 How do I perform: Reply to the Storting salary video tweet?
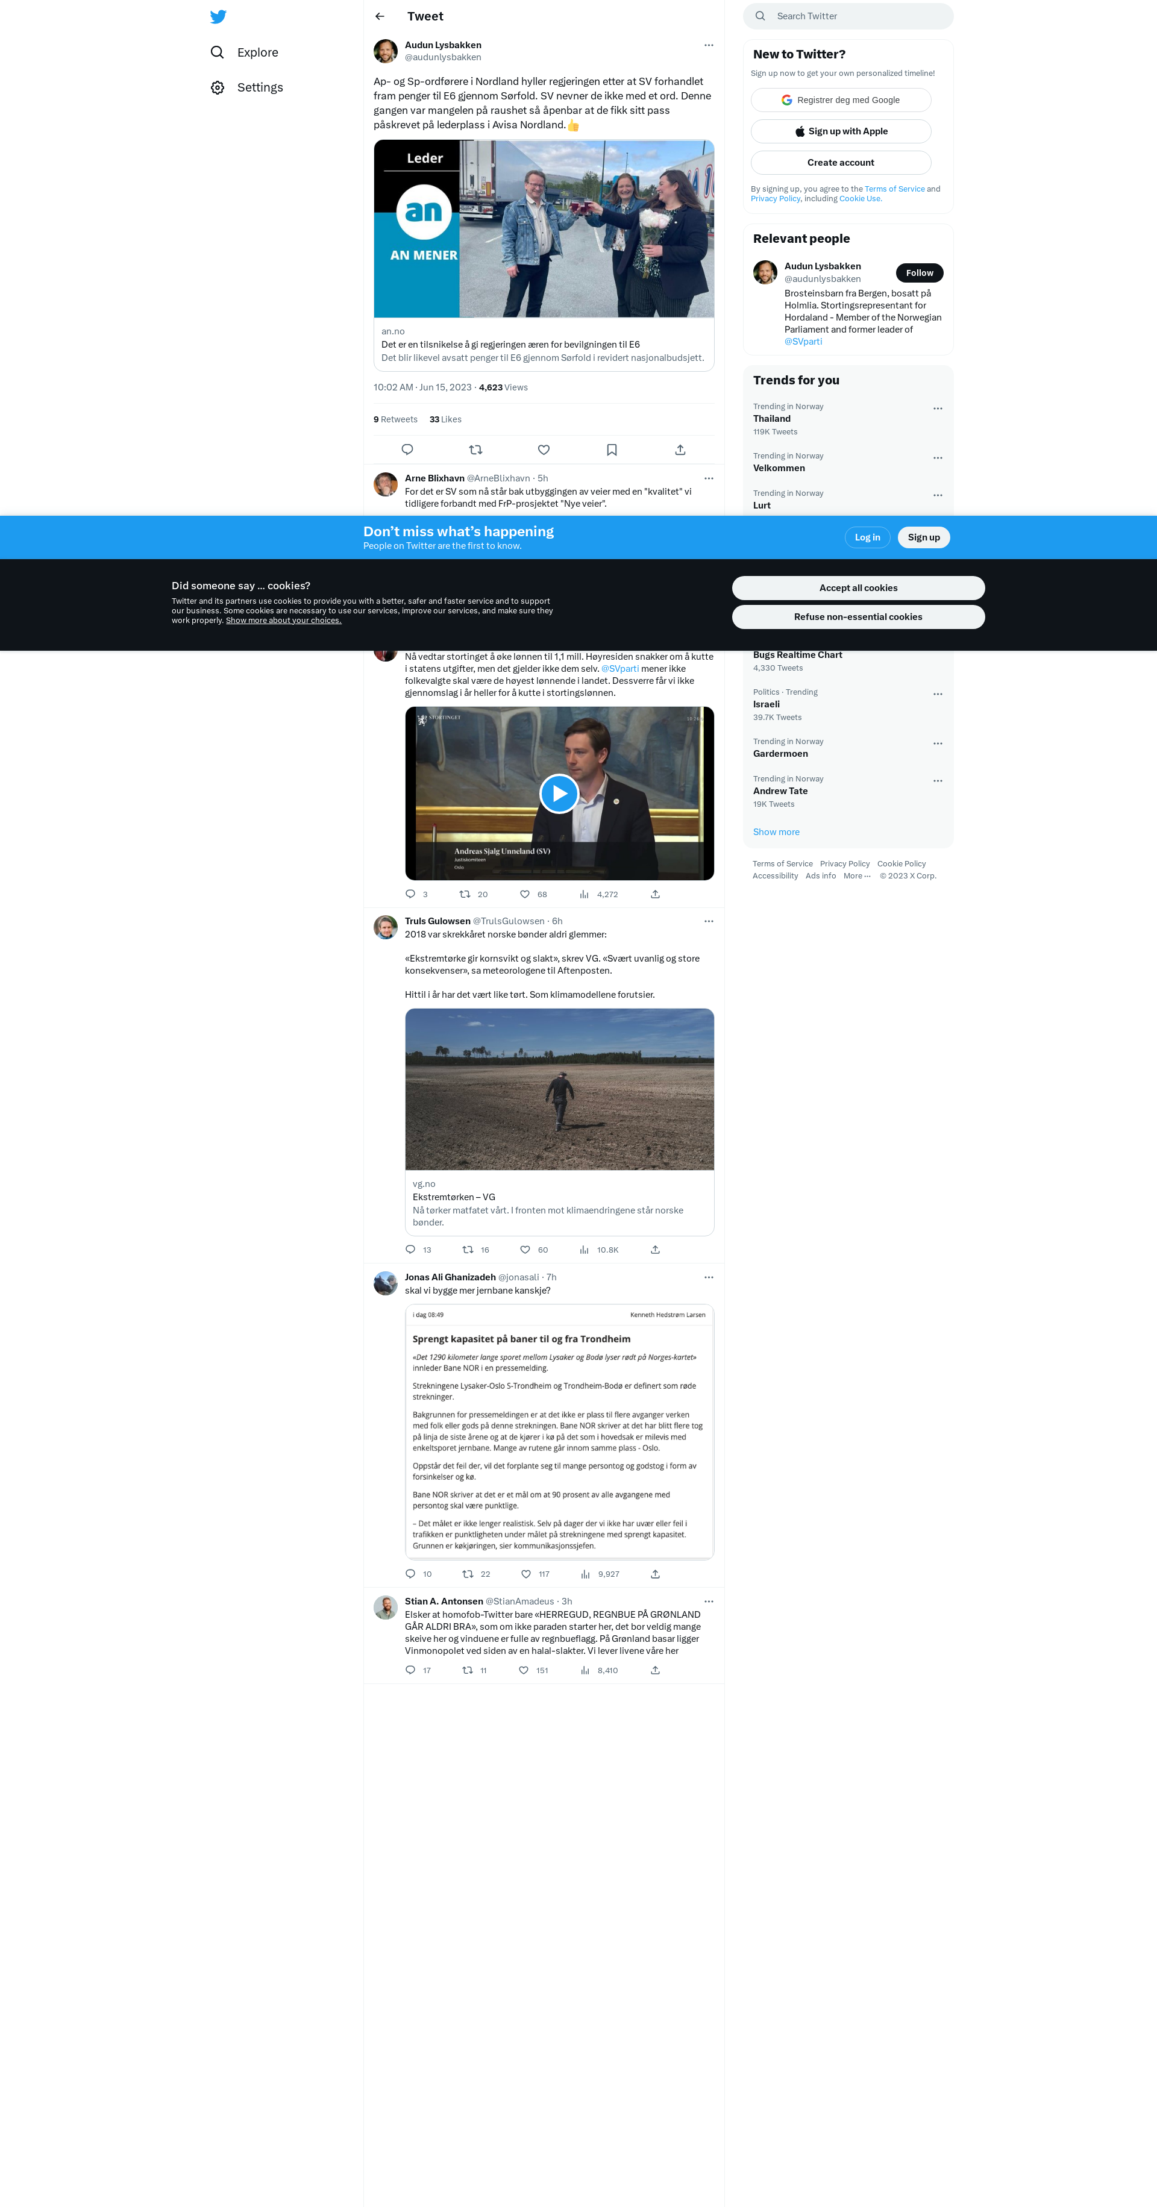410,895
